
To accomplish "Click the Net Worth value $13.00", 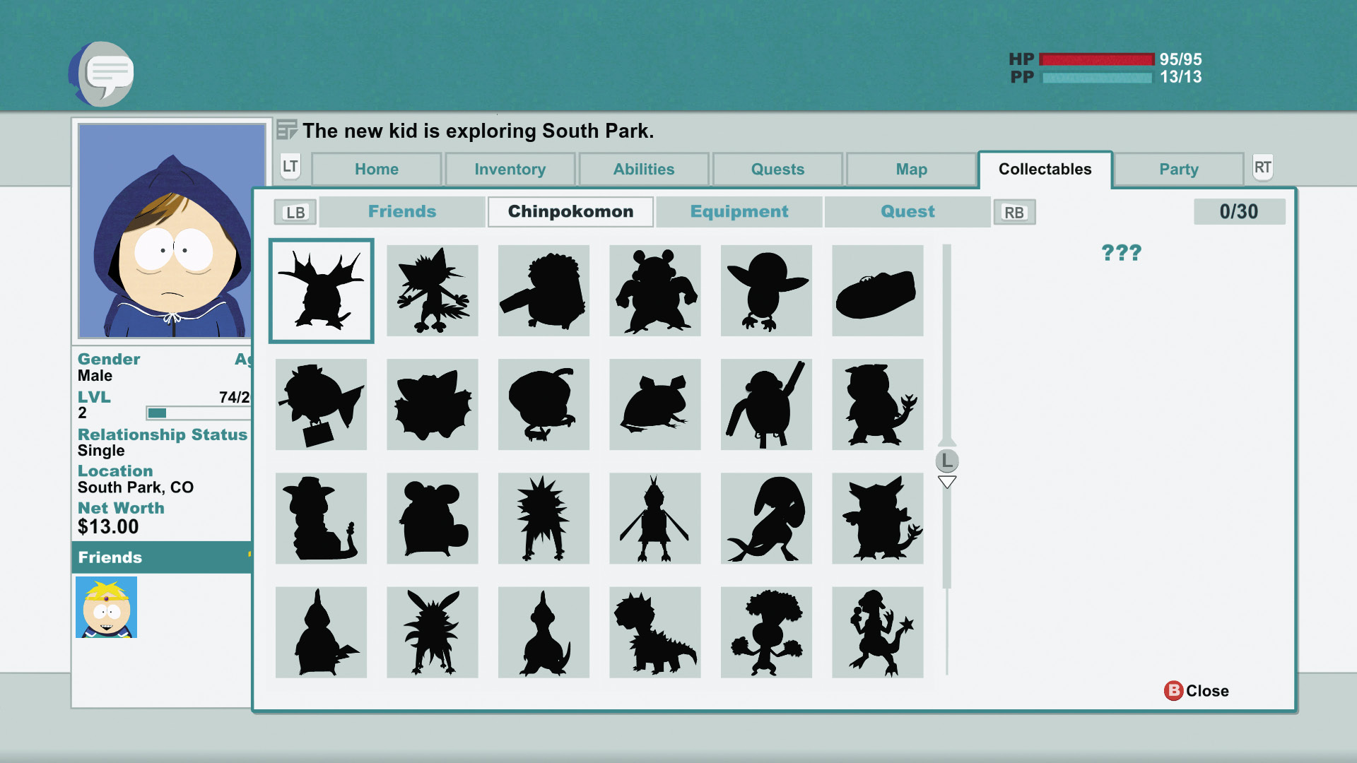I will 108,527.
